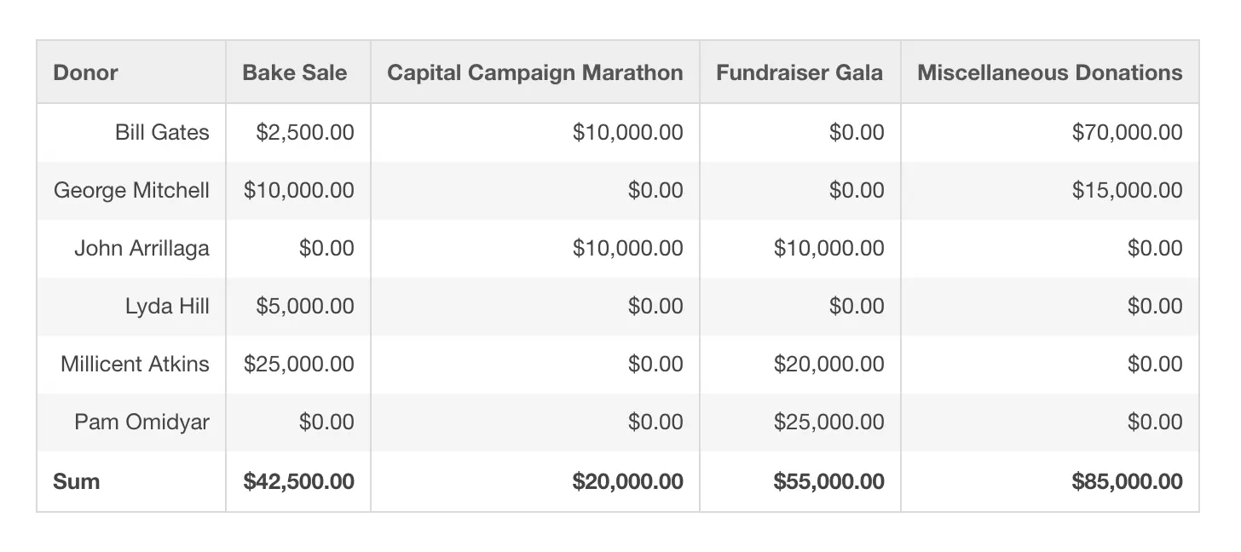Image resolution: width=1241 pixels, height=552 pixels.
Task: Select Lyda Hill's $5,000.00 Bake Sale cell
Action: click(x=305, y=306)
